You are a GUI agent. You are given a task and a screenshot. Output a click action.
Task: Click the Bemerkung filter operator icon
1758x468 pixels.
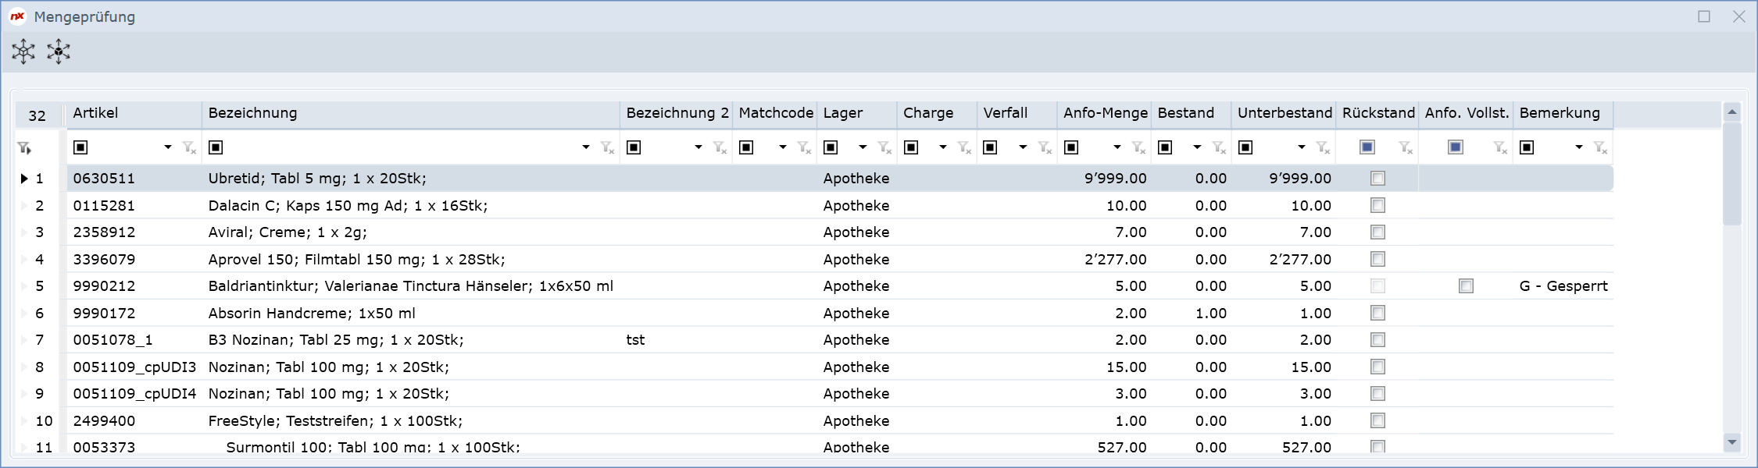pos(1527,147)
